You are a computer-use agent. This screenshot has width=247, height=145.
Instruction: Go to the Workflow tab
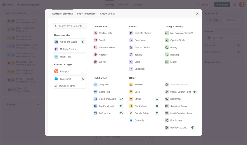point(123,5)
